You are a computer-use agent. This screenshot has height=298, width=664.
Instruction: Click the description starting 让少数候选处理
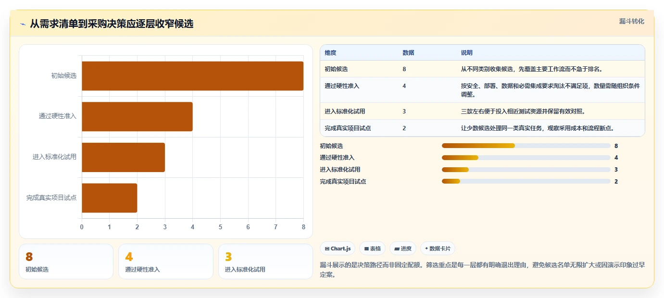click(538, 128)
